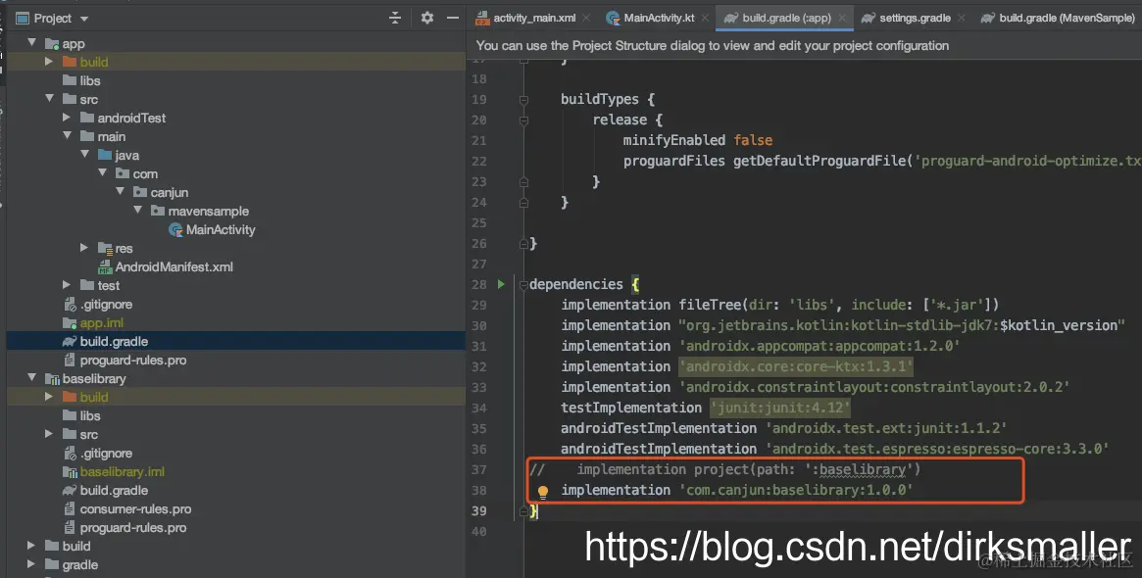Image resolution: width=1142 pixels, height=578 pixels.
Task: Collapse the canjun package
Action: [120, 192]
